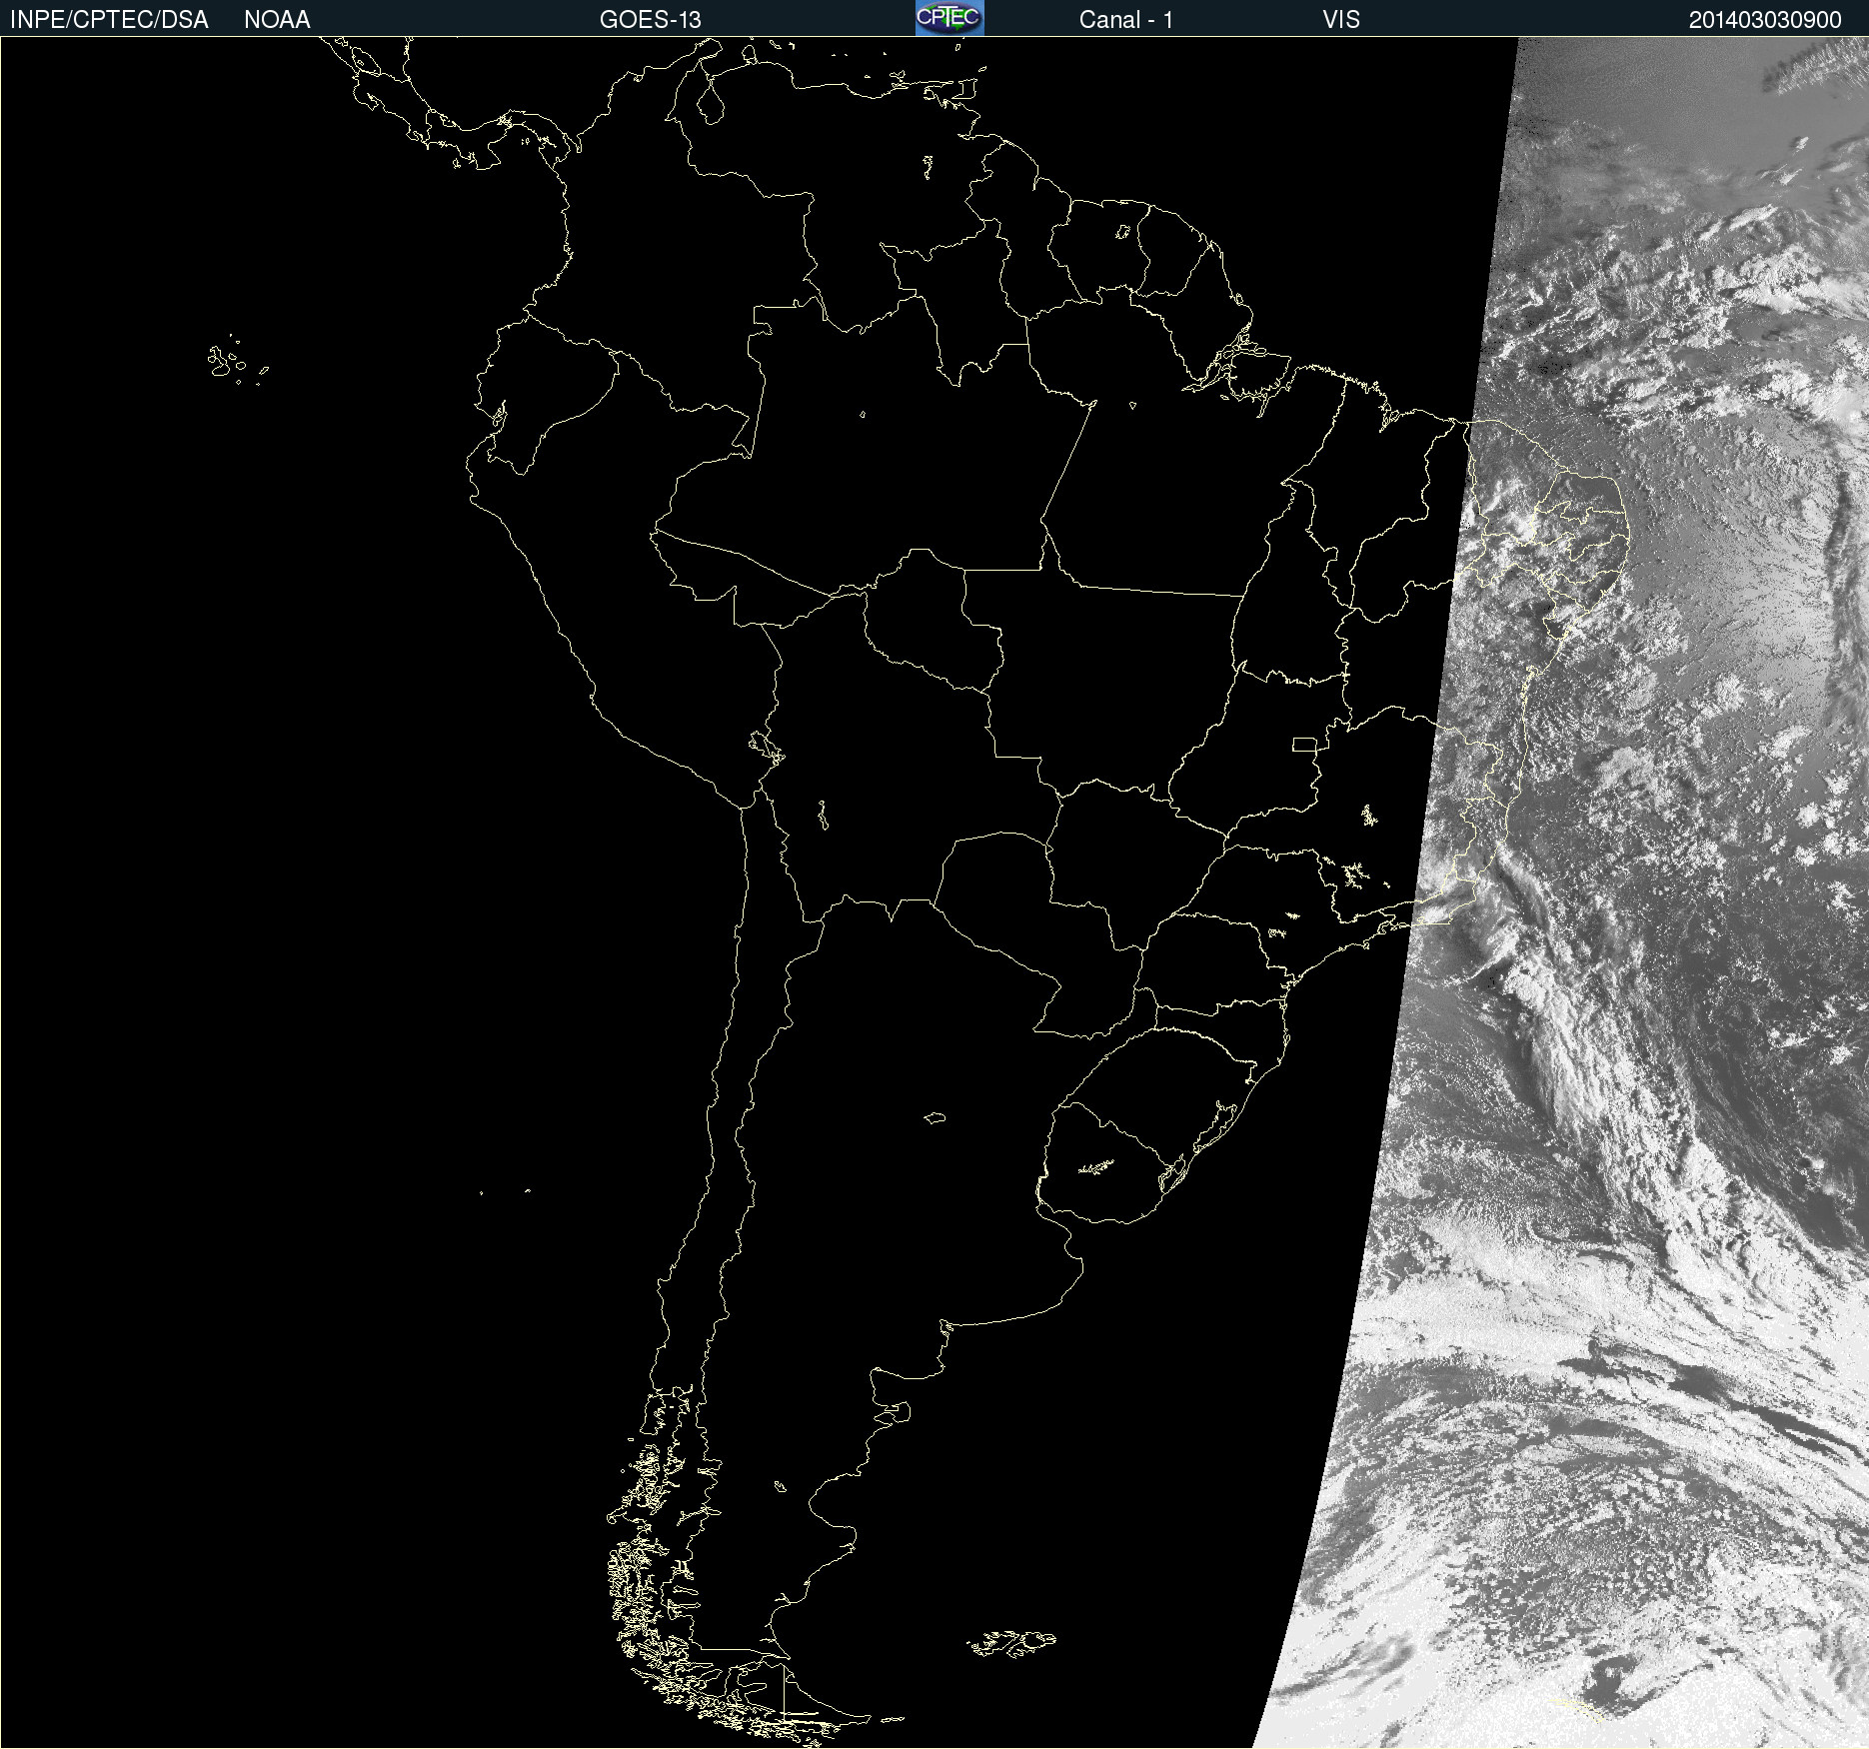
Task: Click the Canal - 1 label
Action: (1125, 20)
